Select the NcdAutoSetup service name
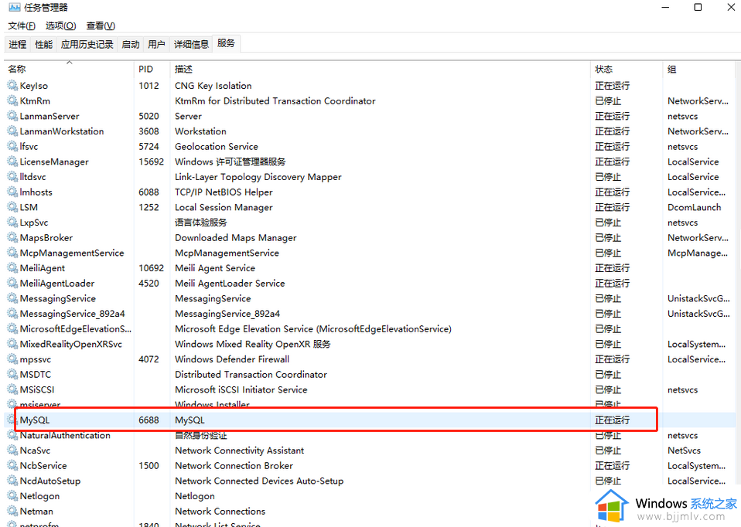 pyautogui.click(x=50, y=481)
